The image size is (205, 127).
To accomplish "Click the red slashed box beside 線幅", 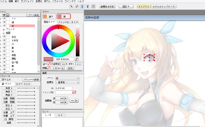I will (x=49, y=68).
